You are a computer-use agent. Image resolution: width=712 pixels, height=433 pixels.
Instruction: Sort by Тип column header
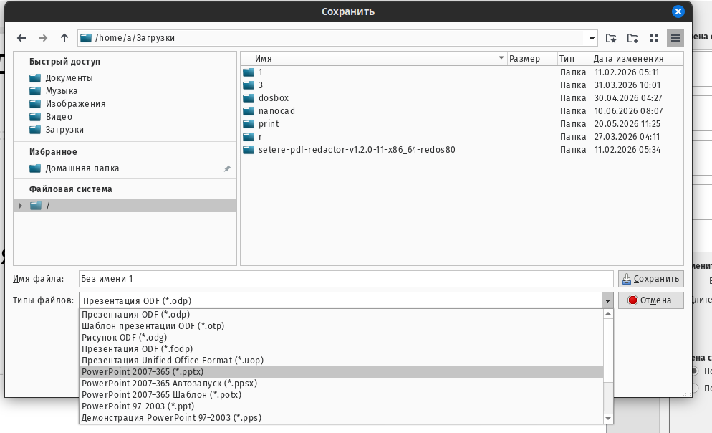coord(575,59)
